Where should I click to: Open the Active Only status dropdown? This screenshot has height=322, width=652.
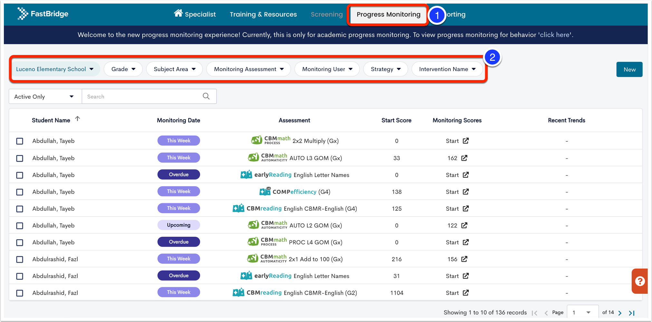click(x=45, y=96)
